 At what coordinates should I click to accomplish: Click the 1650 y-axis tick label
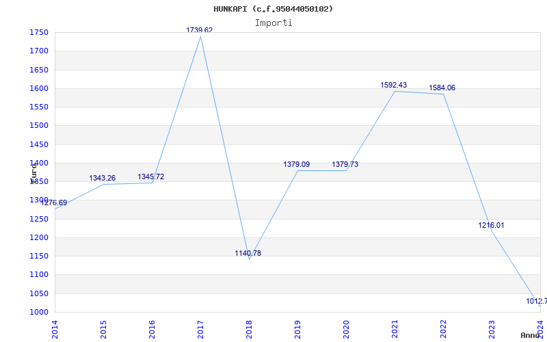coord(39,70)
